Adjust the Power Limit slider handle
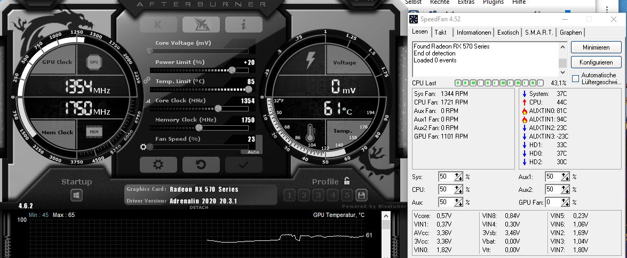This screenshot has width=627, height=258. click(x=232, y=70)
